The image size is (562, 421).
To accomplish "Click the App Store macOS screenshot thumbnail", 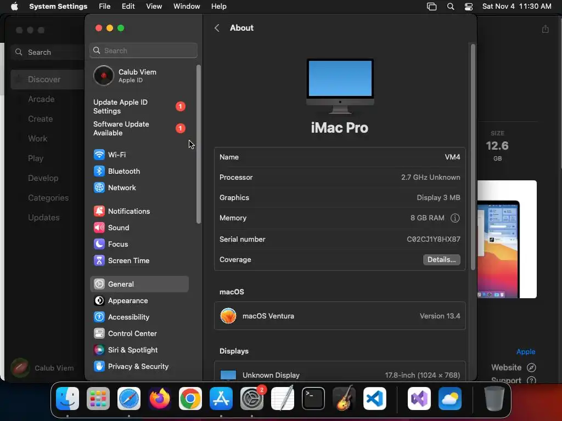I will pyautogui.click(x=507, y=239).
